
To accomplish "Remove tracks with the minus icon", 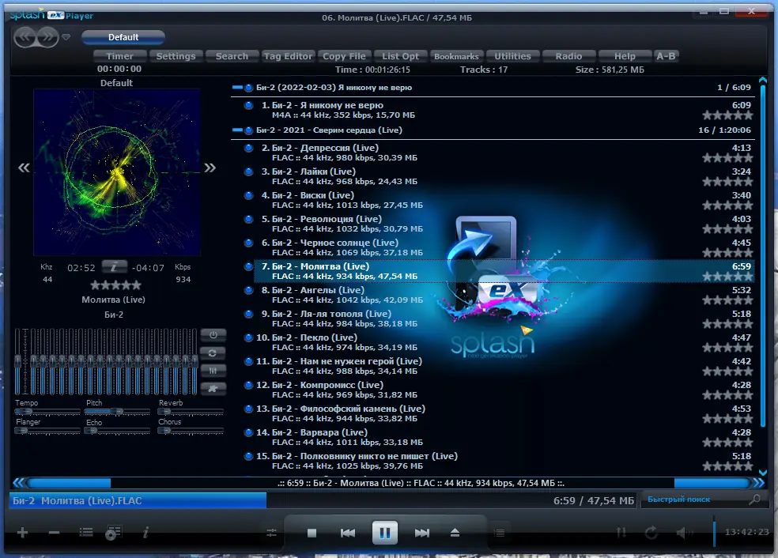I will [x=54, y=533].
